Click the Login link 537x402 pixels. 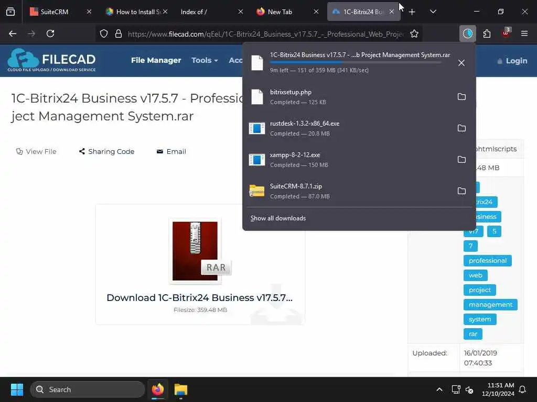coord(512,61)
